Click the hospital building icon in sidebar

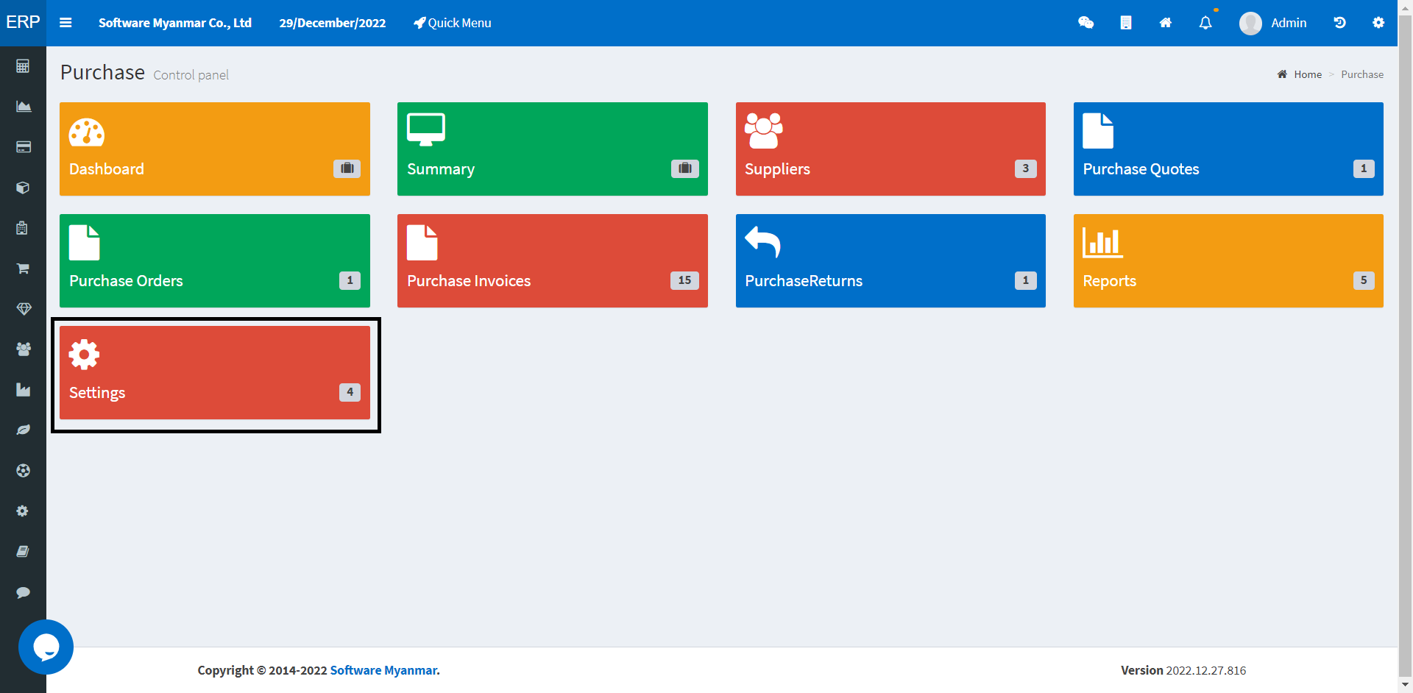(x=22, y=228)
